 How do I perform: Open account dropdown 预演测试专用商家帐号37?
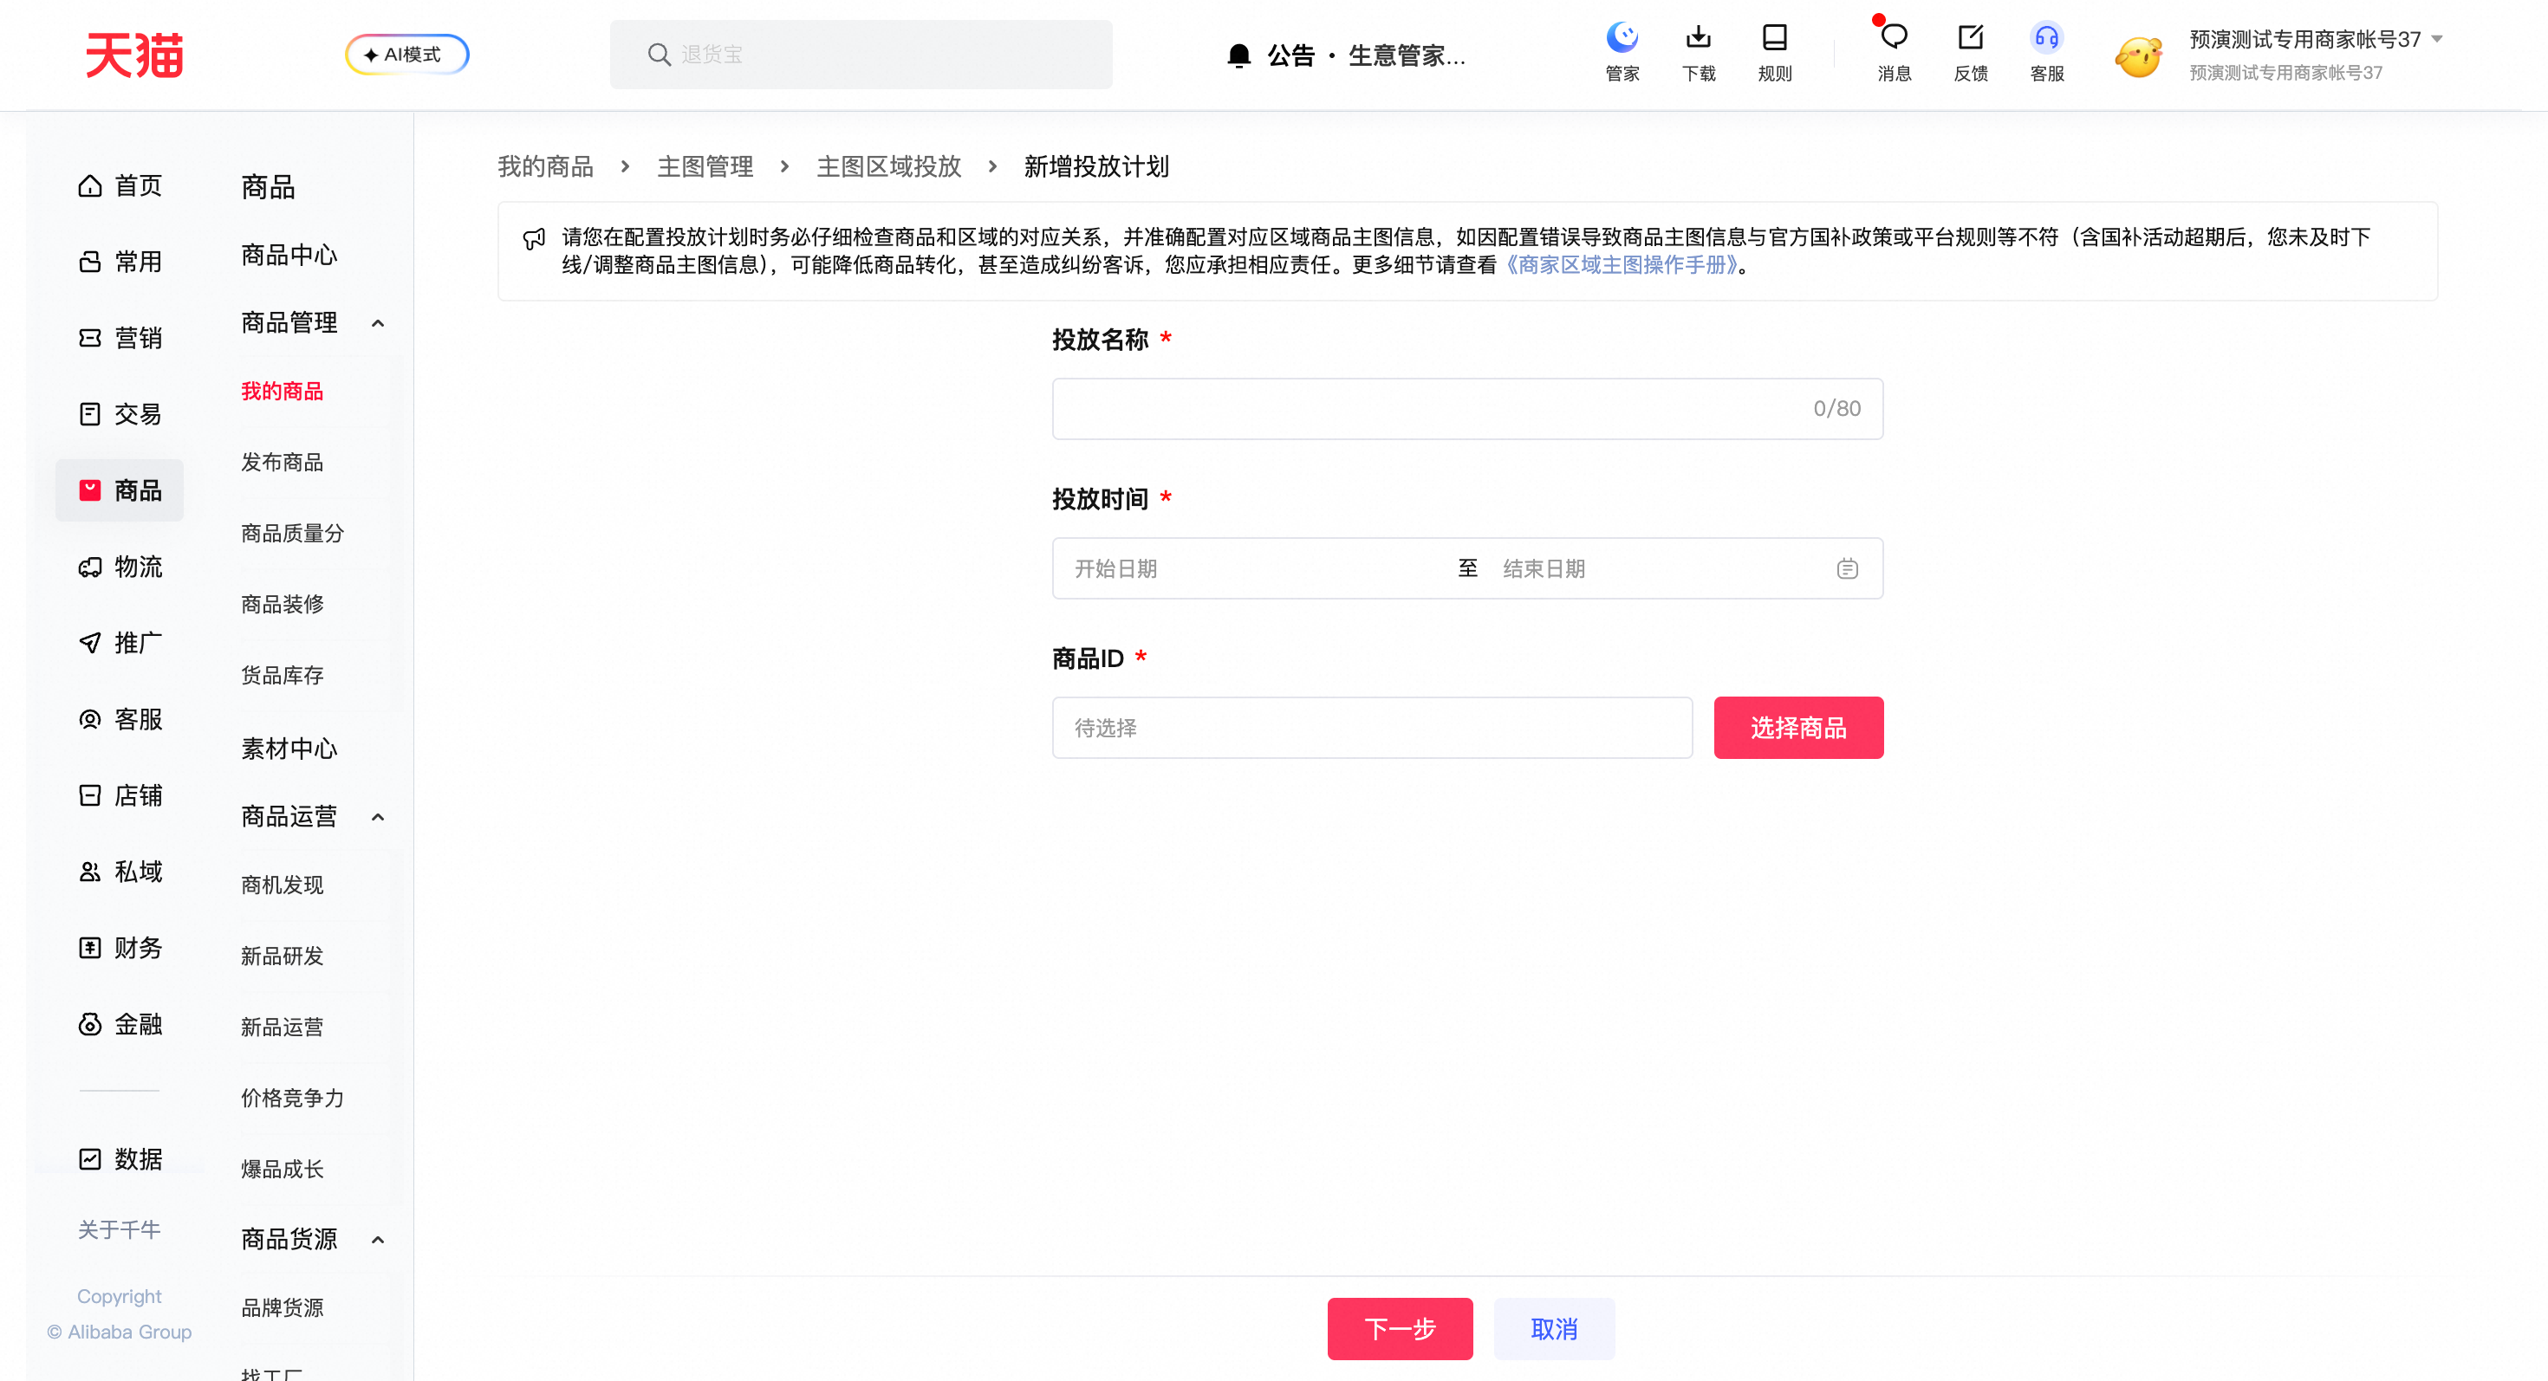tap(2315, 40)
